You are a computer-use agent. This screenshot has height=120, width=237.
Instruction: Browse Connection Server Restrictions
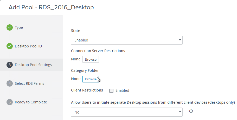[x=91, y=59]
